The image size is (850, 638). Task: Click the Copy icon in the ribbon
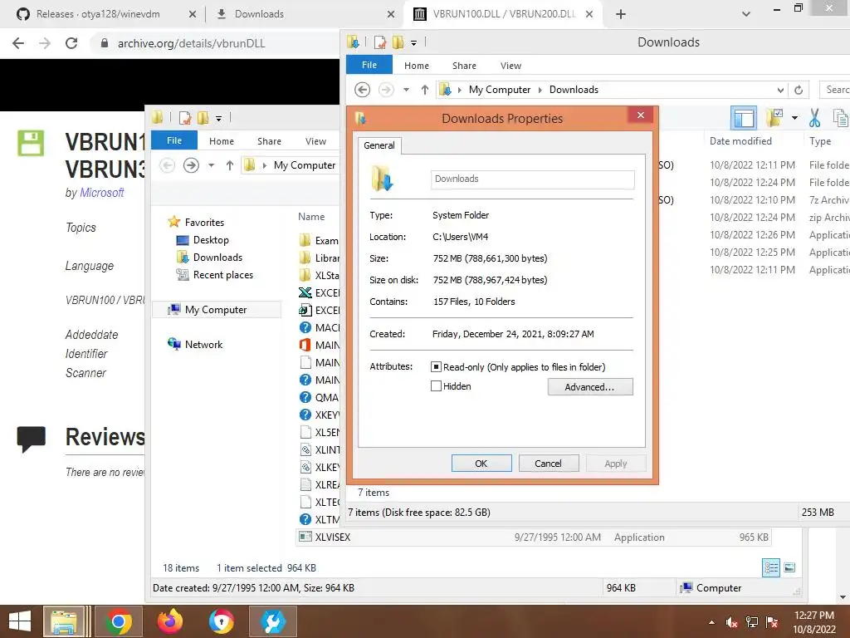coord(841,118)
